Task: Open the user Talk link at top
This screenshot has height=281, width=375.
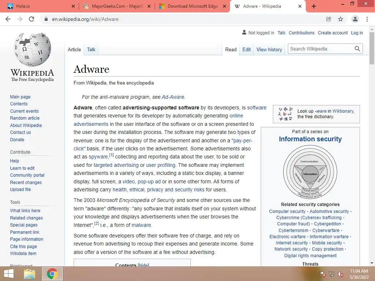Action: tap(282, 33)
